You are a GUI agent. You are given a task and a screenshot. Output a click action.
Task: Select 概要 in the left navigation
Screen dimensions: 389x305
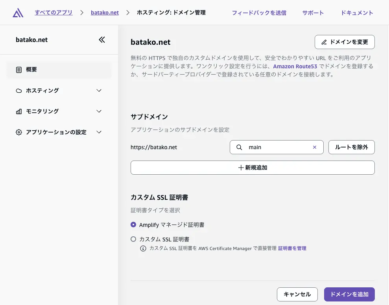pos(32,69)
